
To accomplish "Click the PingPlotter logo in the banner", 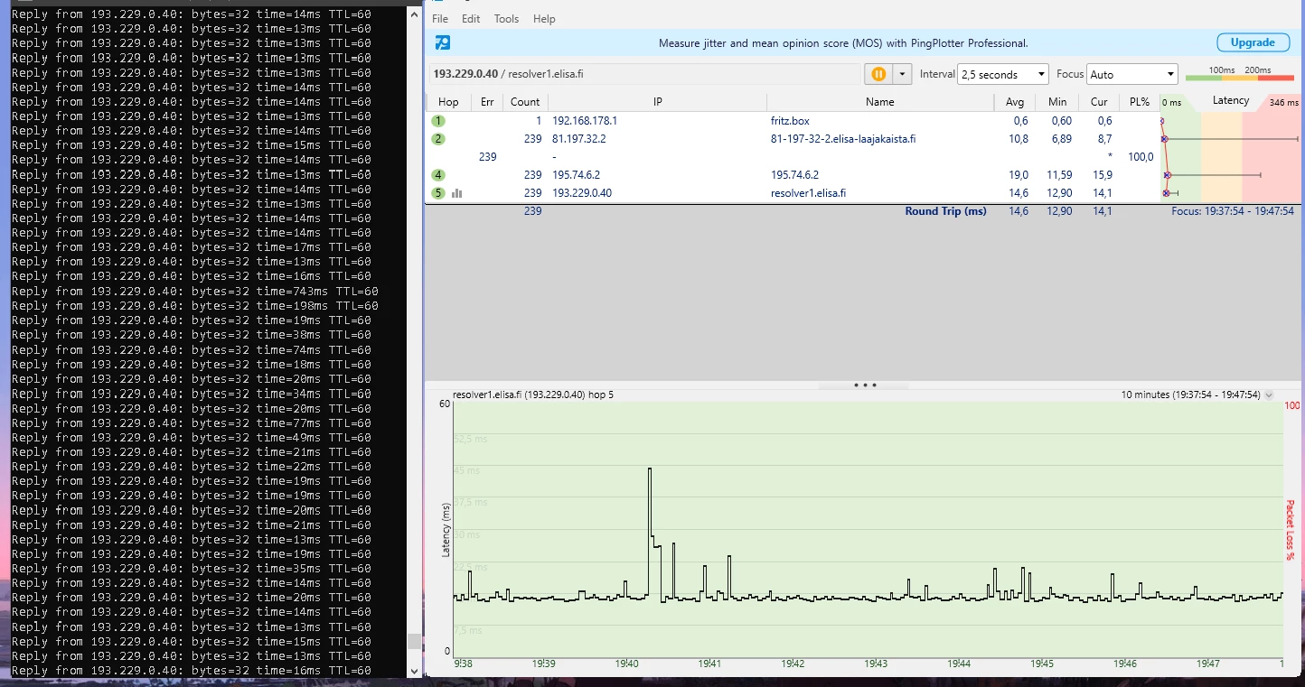I will point(443,42).
